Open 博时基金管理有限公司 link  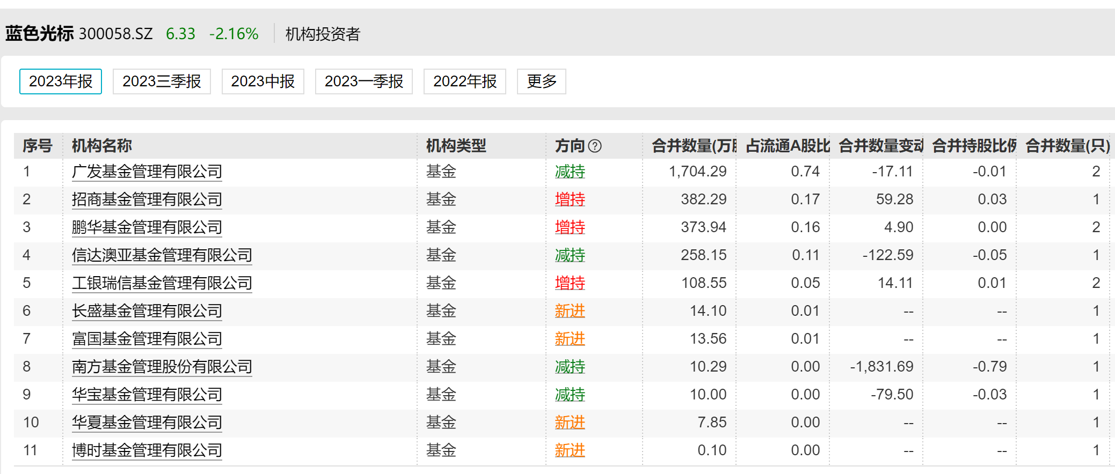[147, 450]
